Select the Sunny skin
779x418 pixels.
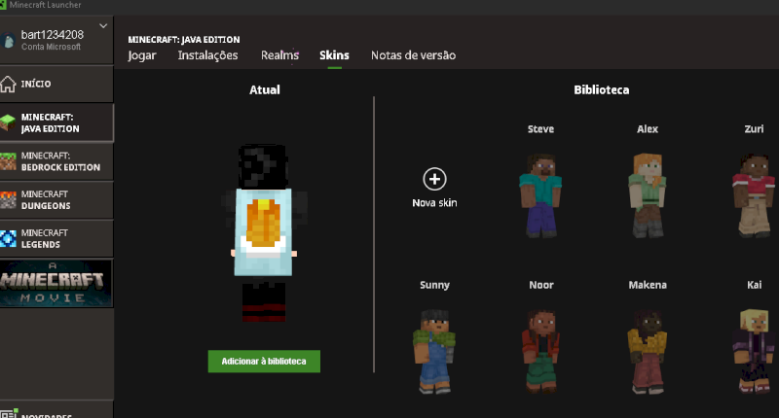pyautogui.click(x=434, y=349)
